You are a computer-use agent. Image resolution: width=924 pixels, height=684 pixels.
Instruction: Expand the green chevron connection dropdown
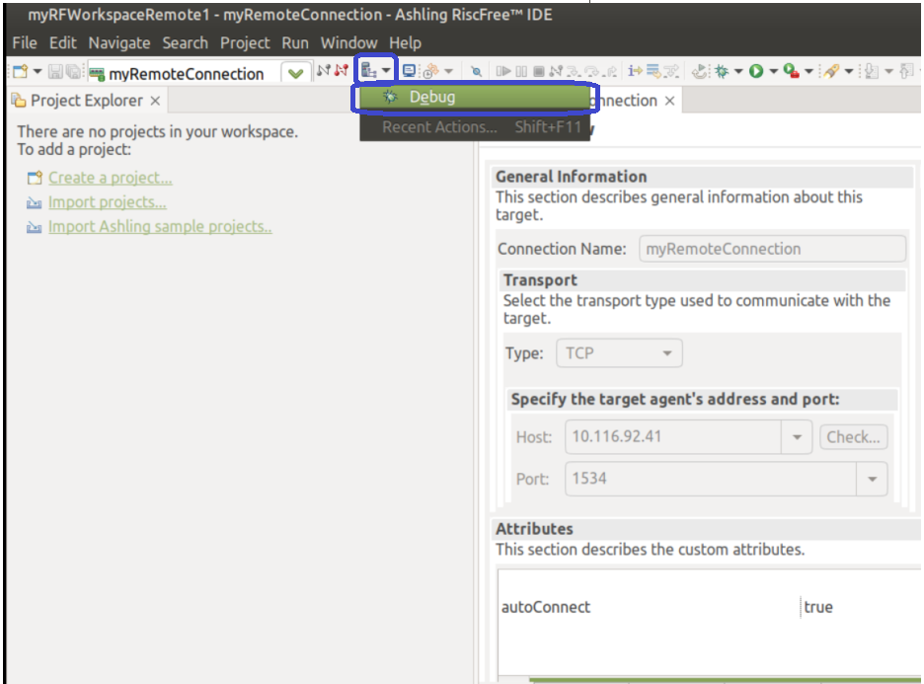point(296,74)
